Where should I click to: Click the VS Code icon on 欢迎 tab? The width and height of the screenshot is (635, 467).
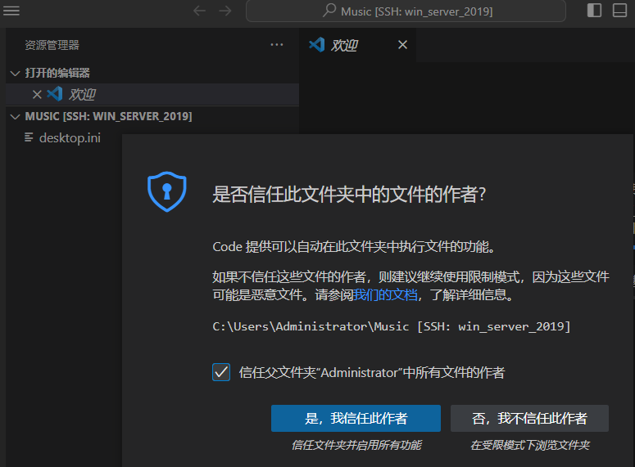click(x=317, y=44)
